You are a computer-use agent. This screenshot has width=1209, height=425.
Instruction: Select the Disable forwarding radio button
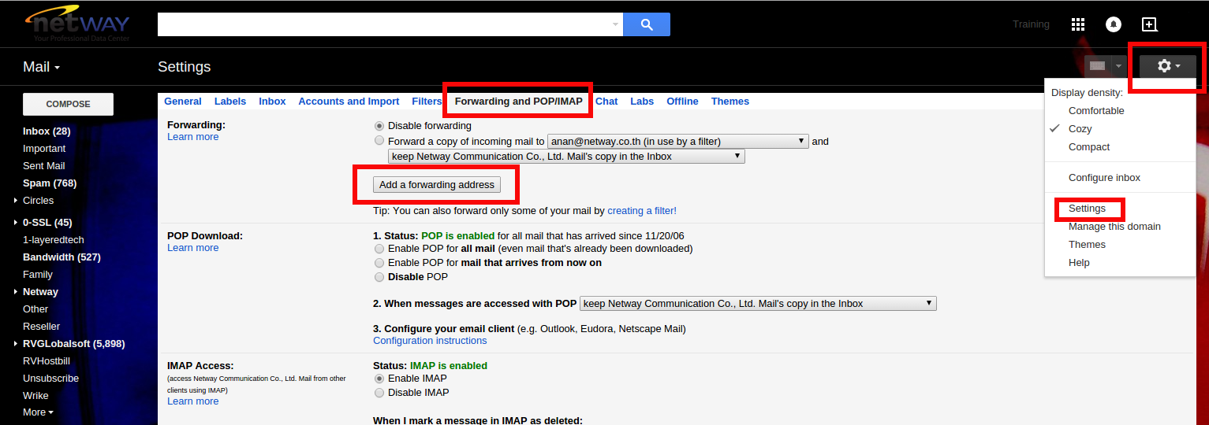tap(380, 126)
